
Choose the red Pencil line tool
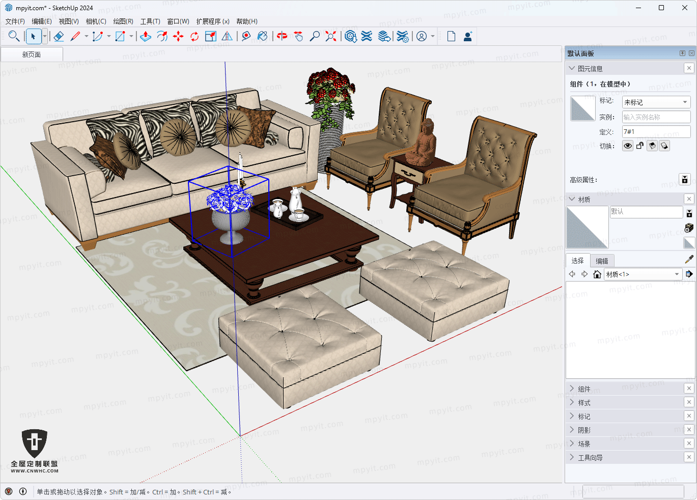(75, 36)
